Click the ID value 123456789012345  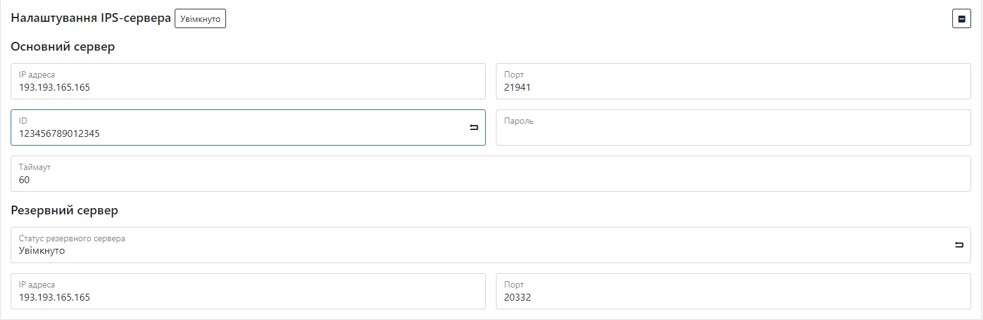click(x=59, y=134)
